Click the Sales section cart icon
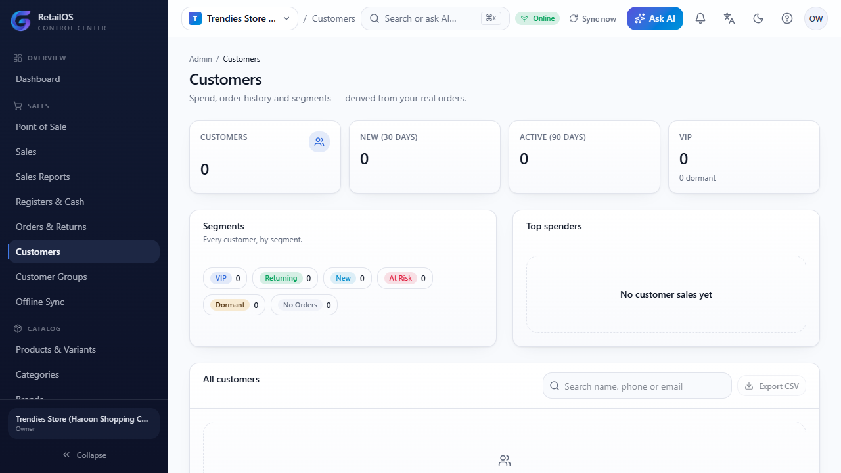Viewport: 841px width, 473px height. tap(18, 106)
